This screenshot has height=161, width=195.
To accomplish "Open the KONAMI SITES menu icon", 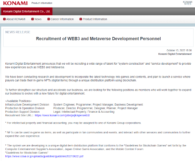I will [x=188, y=3].
